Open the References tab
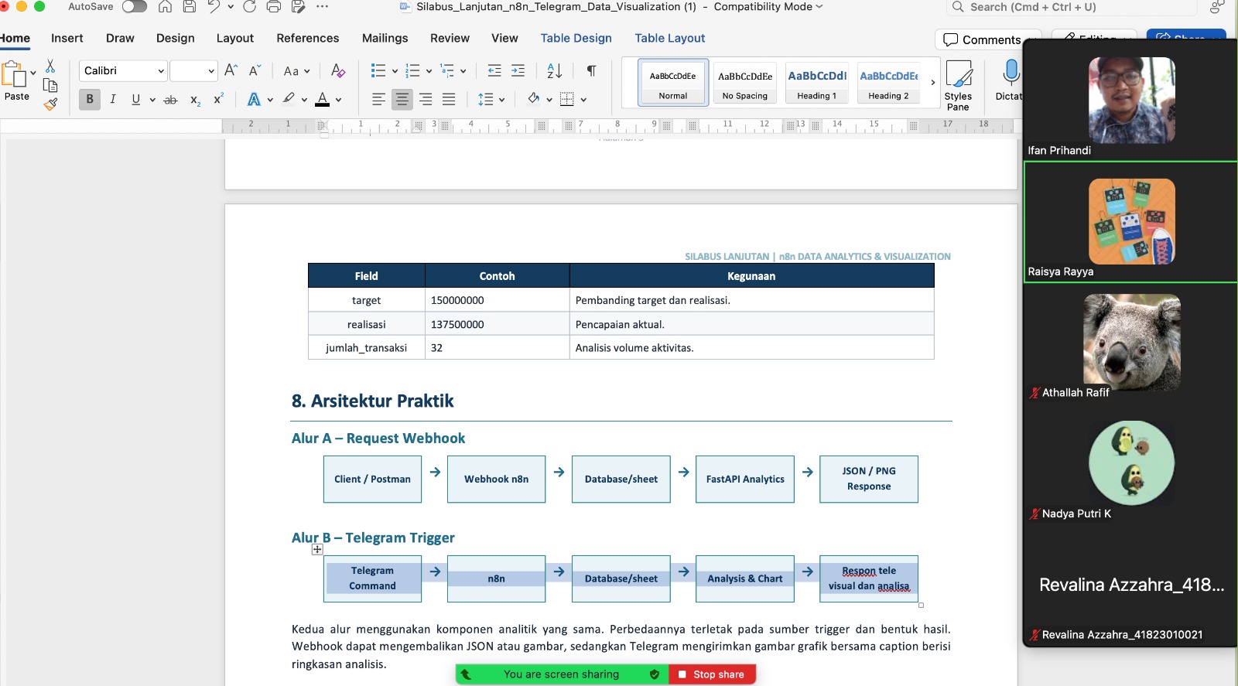Viewport: 1238px width, 686px height. pyautogui.click(x=308, y=38)
